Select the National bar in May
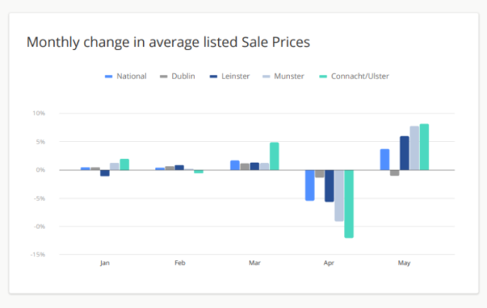 coord(384,159)
